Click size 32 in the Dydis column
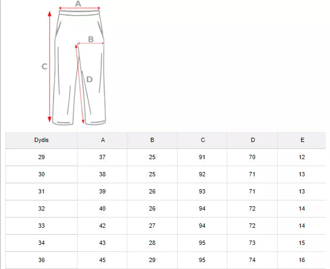 point(42,208)
